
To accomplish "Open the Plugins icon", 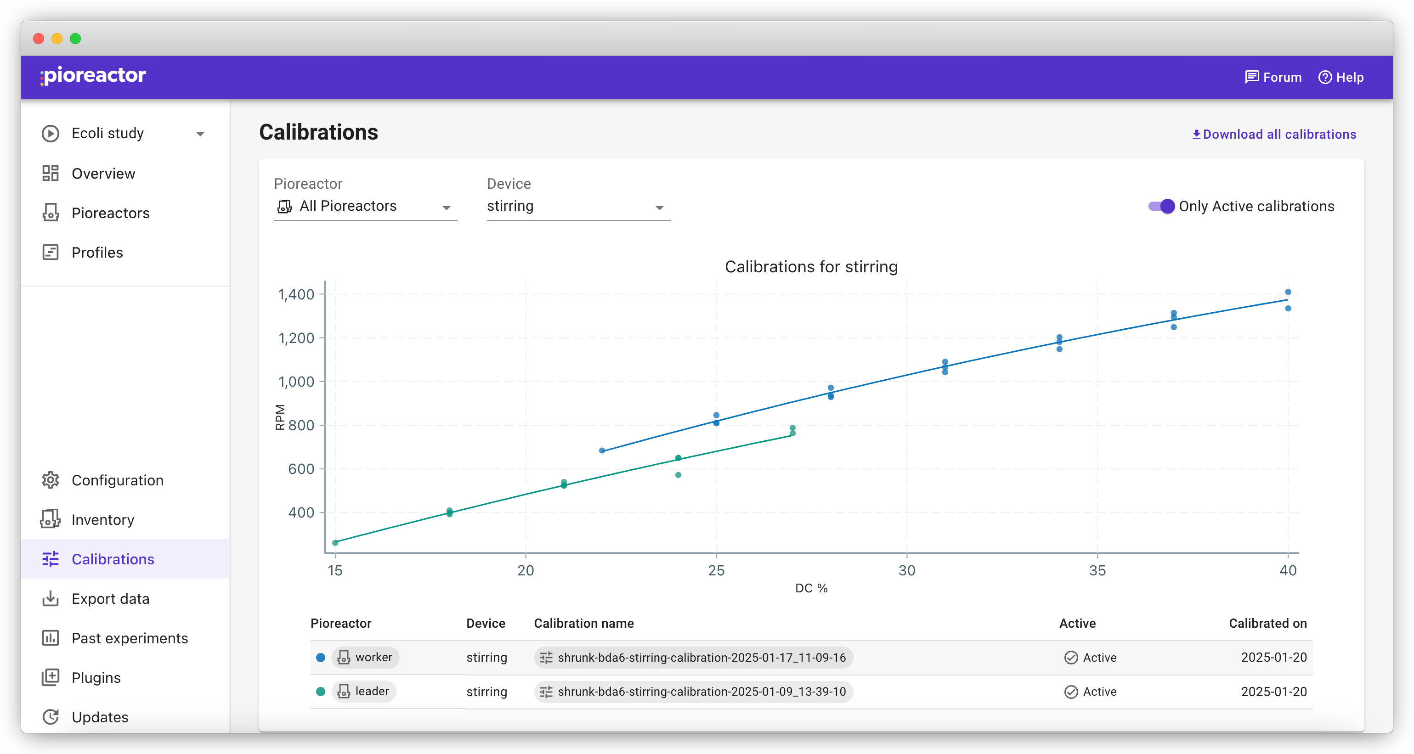I will click(x=50, y=678).
